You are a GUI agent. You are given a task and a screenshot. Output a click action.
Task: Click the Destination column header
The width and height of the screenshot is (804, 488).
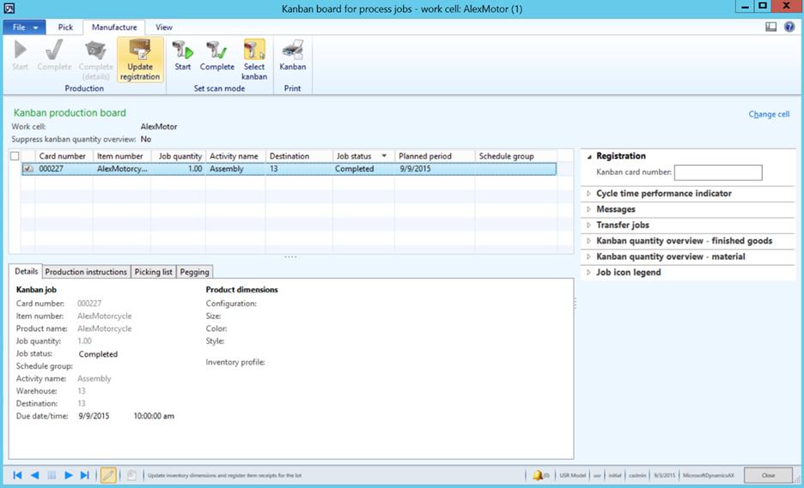299,156
